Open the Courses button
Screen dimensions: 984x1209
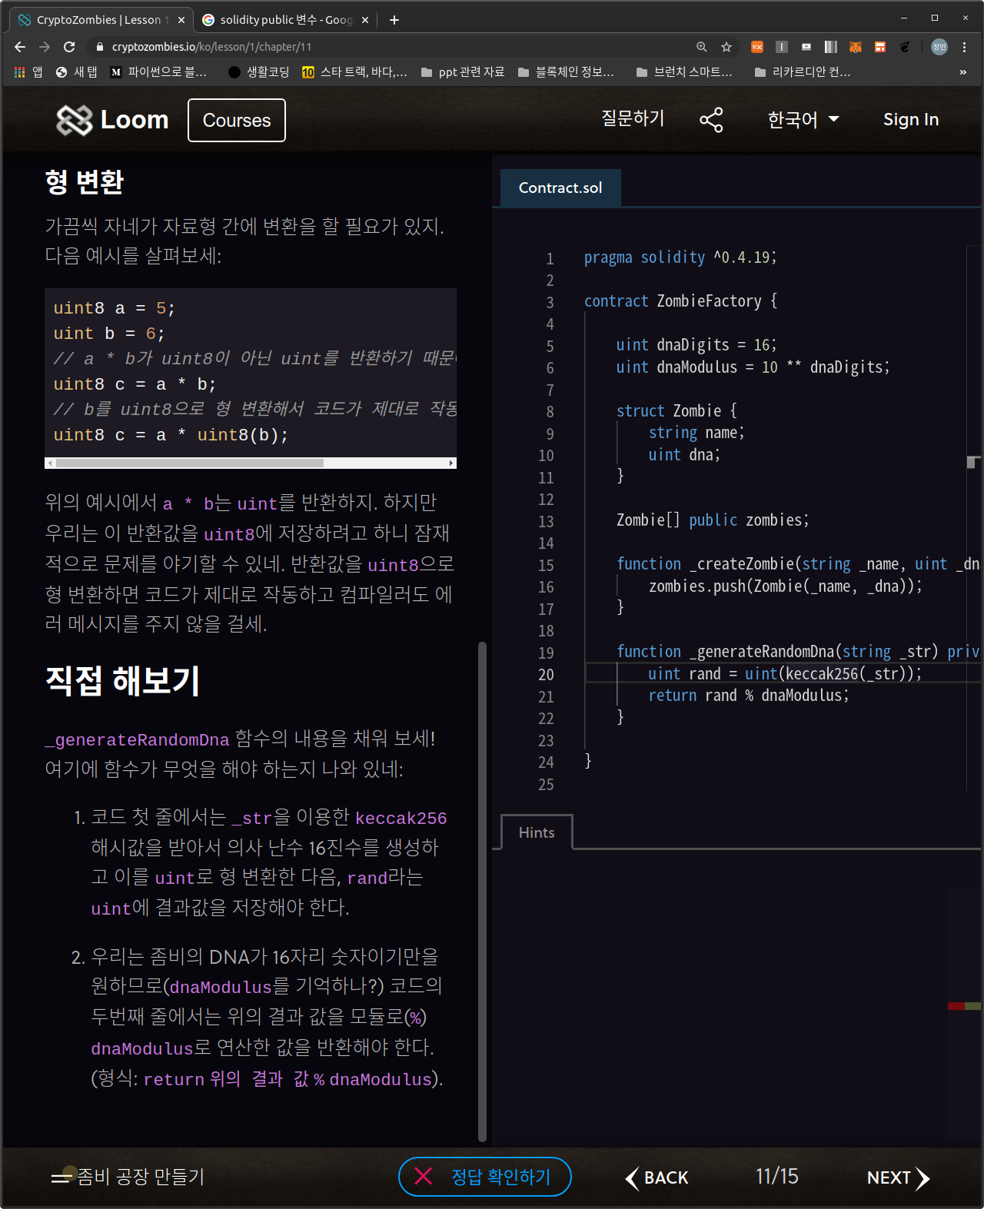coord(237,120)
